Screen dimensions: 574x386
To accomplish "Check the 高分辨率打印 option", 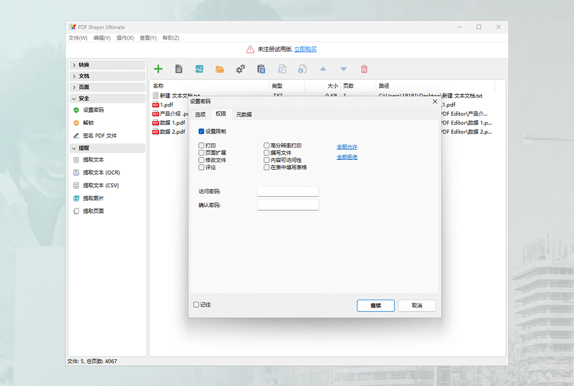I will (x=267, y=145).
